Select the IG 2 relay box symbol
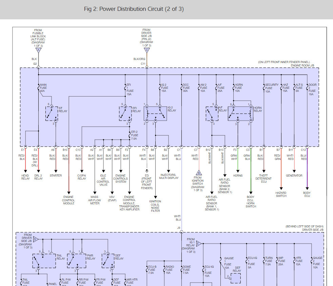Image resolution: width=333 pixels, height=286 pixels. [155, 114]
